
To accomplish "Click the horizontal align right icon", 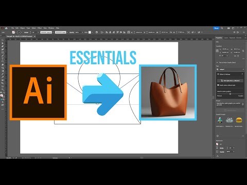I will click(x=114, y=32).
